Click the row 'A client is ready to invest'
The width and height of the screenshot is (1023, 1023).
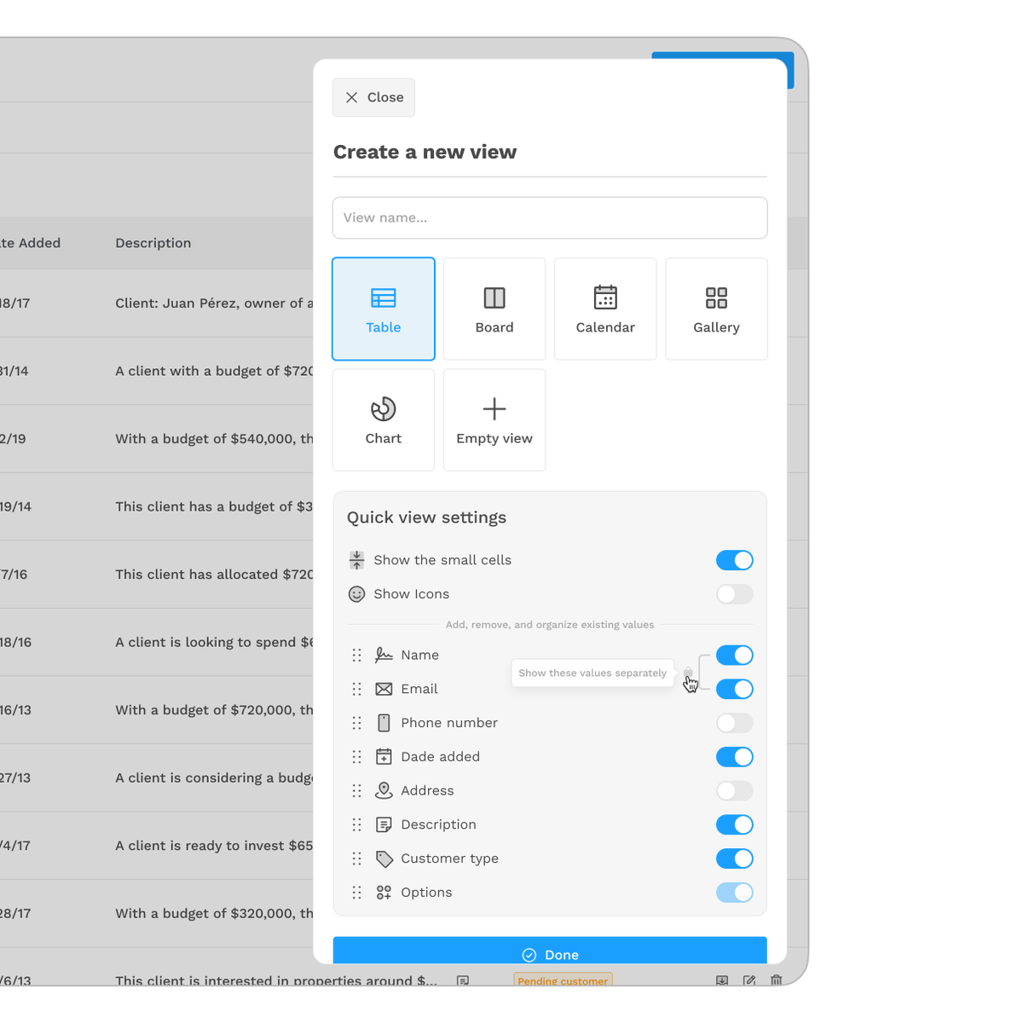point(157,846)
